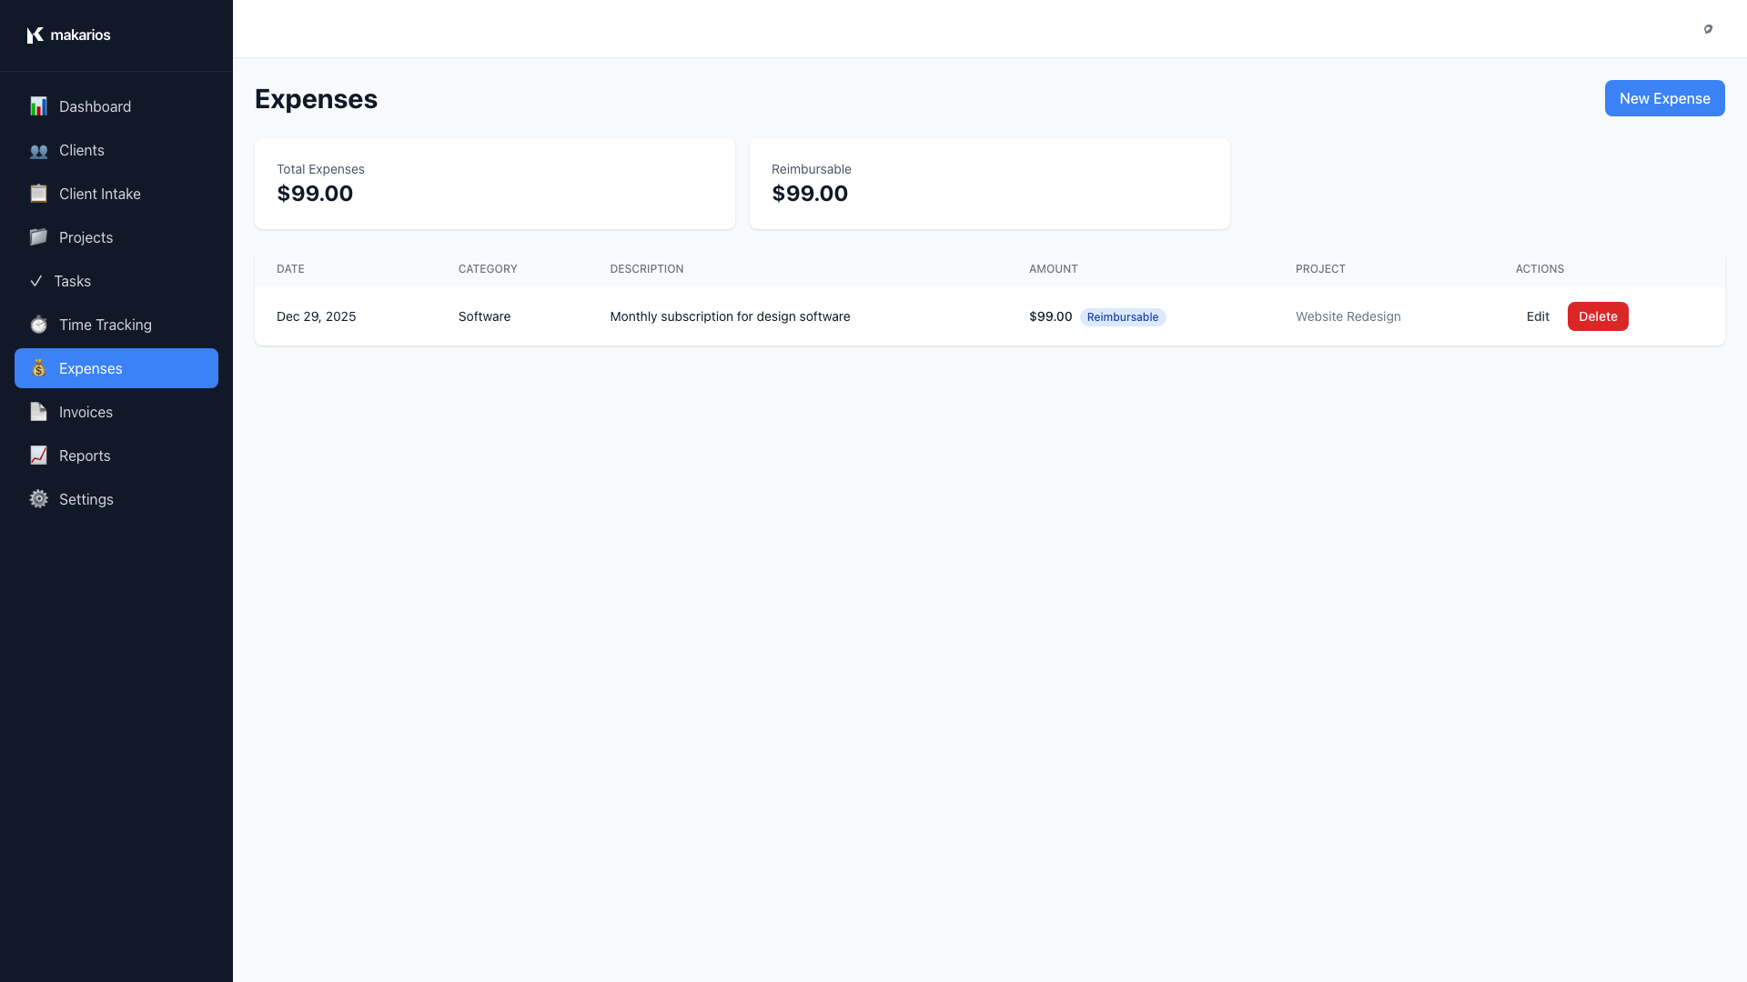
Task: Open the Time Tracking section
Action: point(105,325)
